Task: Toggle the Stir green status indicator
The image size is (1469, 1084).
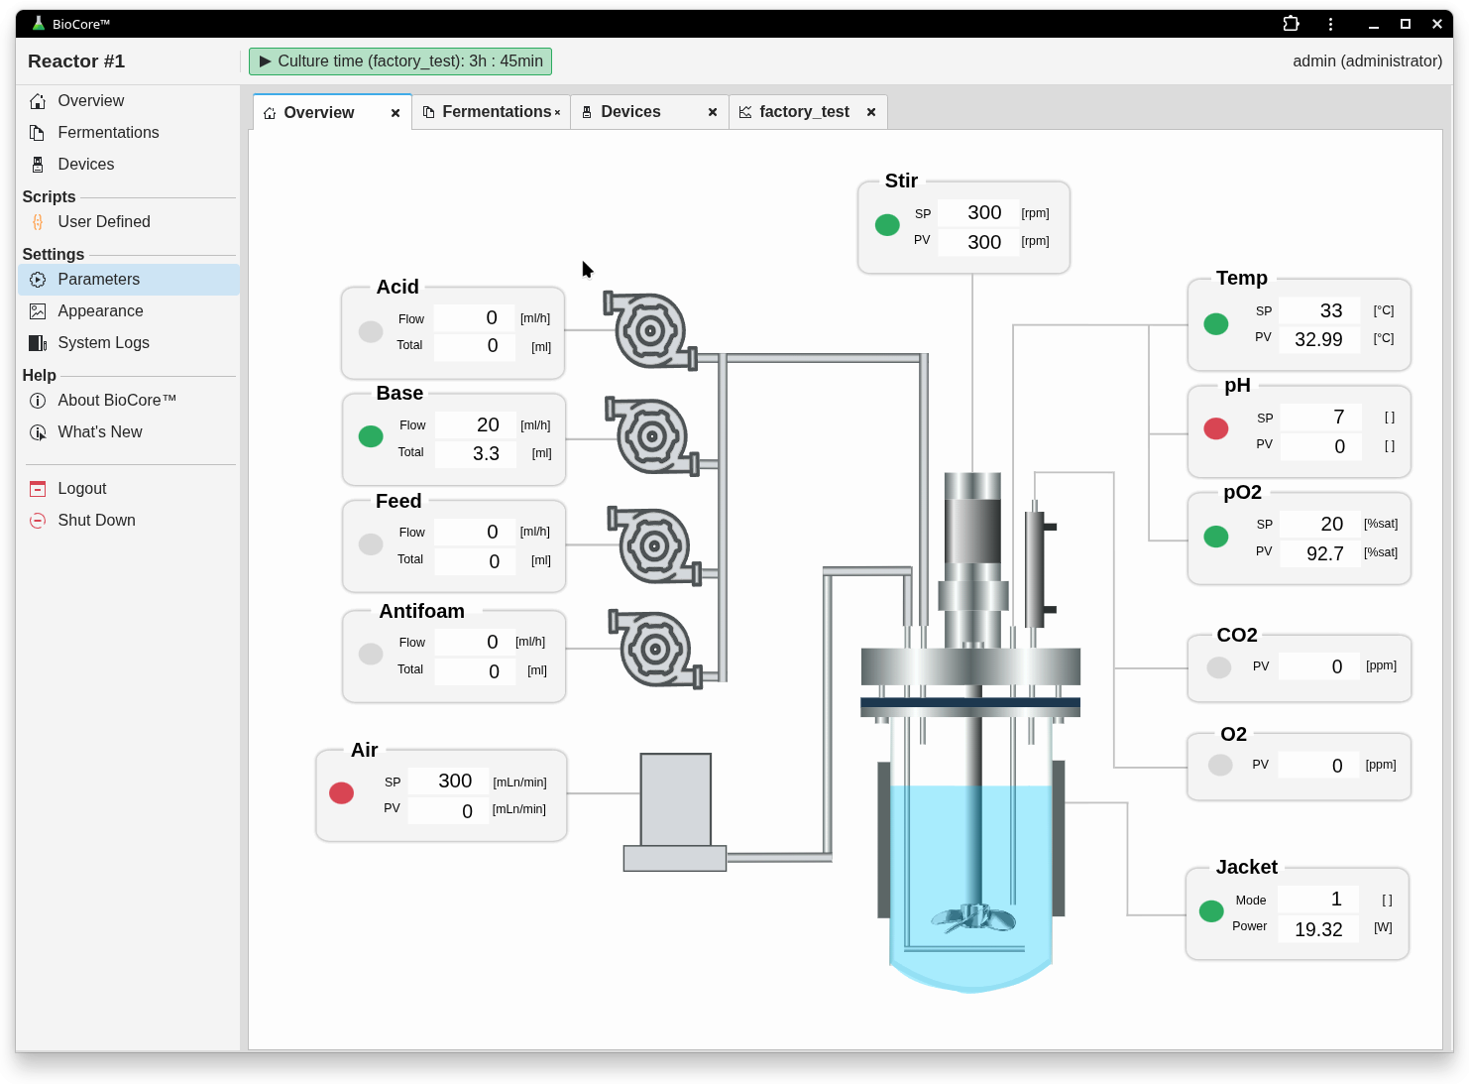Action: (887, 225)
